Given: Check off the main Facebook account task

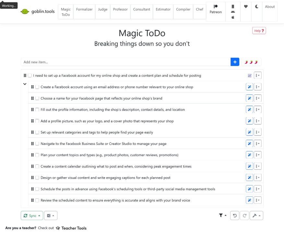Looking at the screenshot, I should pos(30,75).
